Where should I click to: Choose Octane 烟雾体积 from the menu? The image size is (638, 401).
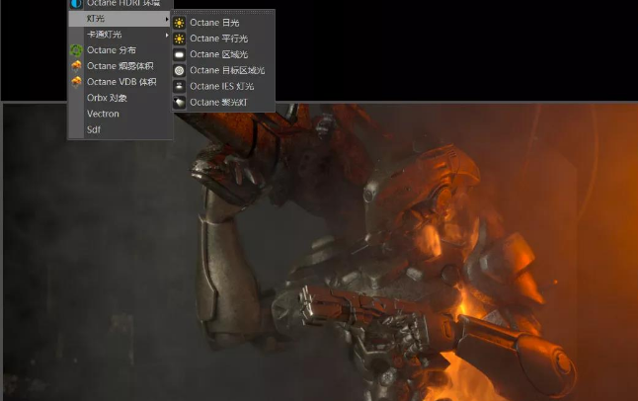coord(120,66)
